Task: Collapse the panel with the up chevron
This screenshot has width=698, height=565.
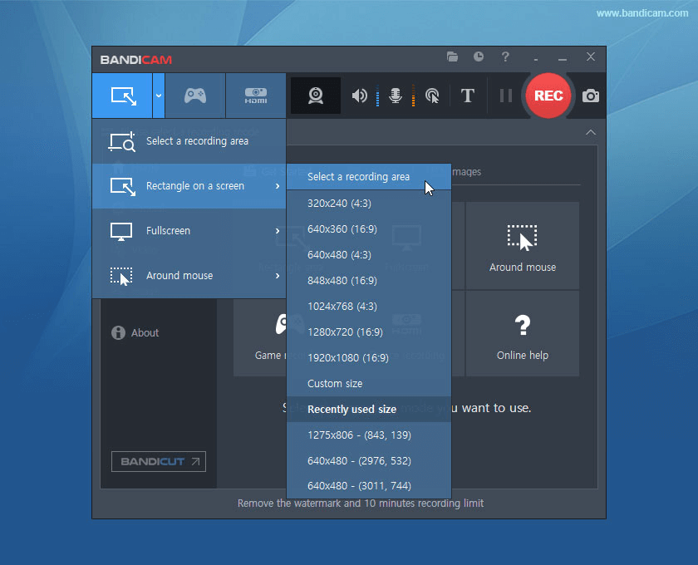Action: click(x=591, y=132)
